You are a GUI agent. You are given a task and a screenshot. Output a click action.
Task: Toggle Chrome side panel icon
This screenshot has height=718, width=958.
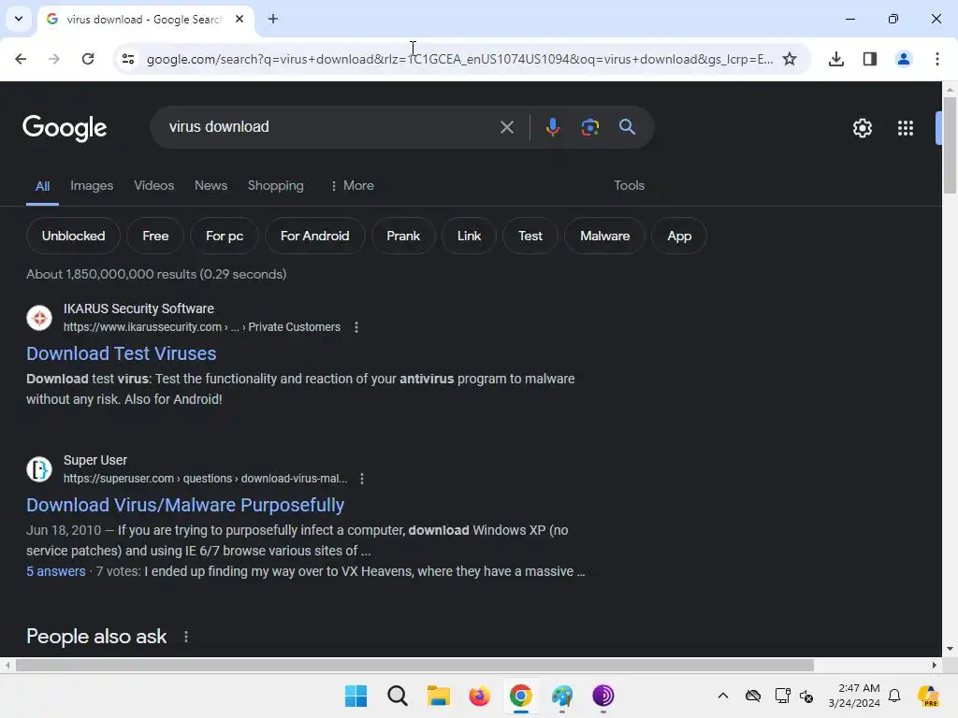(869, 59)
